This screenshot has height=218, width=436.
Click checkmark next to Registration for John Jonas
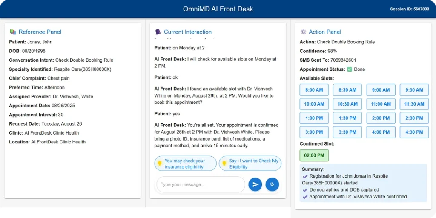(x=305, y=176)
